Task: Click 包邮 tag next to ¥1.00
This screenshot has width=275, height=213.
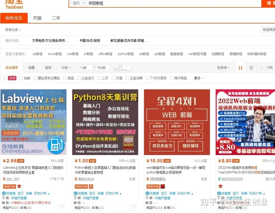Action: pyautogui.click(x=92, y=161)
